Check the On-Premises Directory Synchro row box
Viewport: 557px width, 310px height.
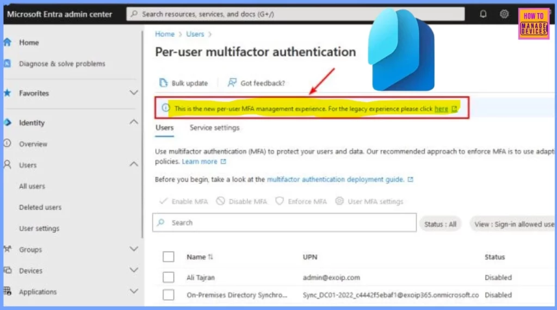click(169, 295)
